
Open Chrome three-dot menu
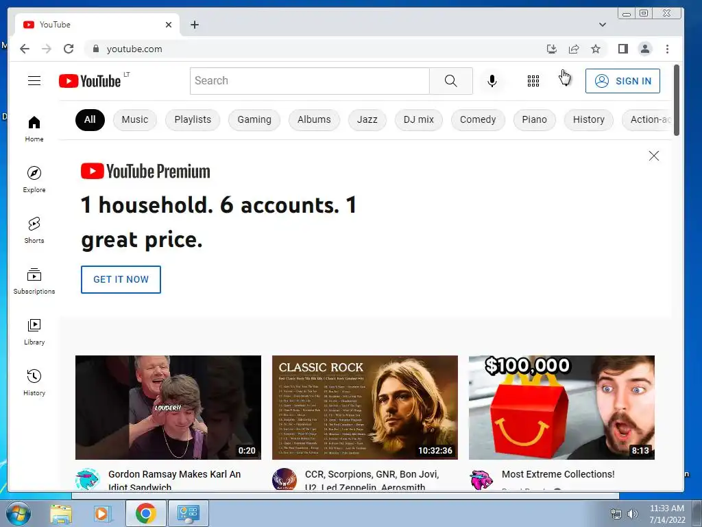click(x=667, y=49)
